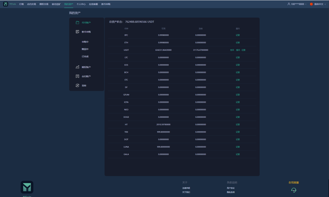
Task: Open 期权交易 in the top navigation
Action: [44, 4]
